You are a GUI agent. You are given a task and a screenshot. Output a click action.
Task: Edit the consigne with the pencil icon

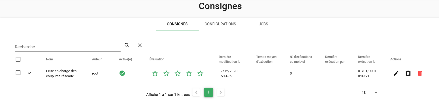coord(396,73)
